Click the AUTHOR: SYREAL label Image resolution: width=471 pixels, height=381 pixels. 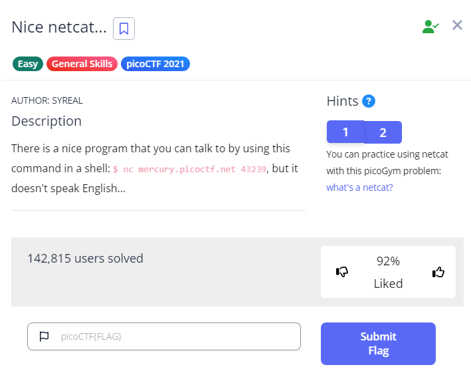(47, 100)
